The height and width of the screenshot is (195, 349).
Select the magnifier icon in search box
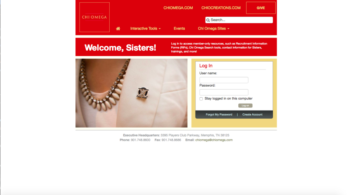(x=208, y=20)
